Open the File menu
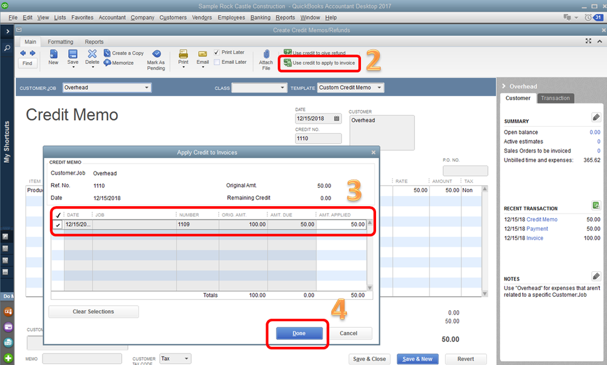 pos(13,18)
